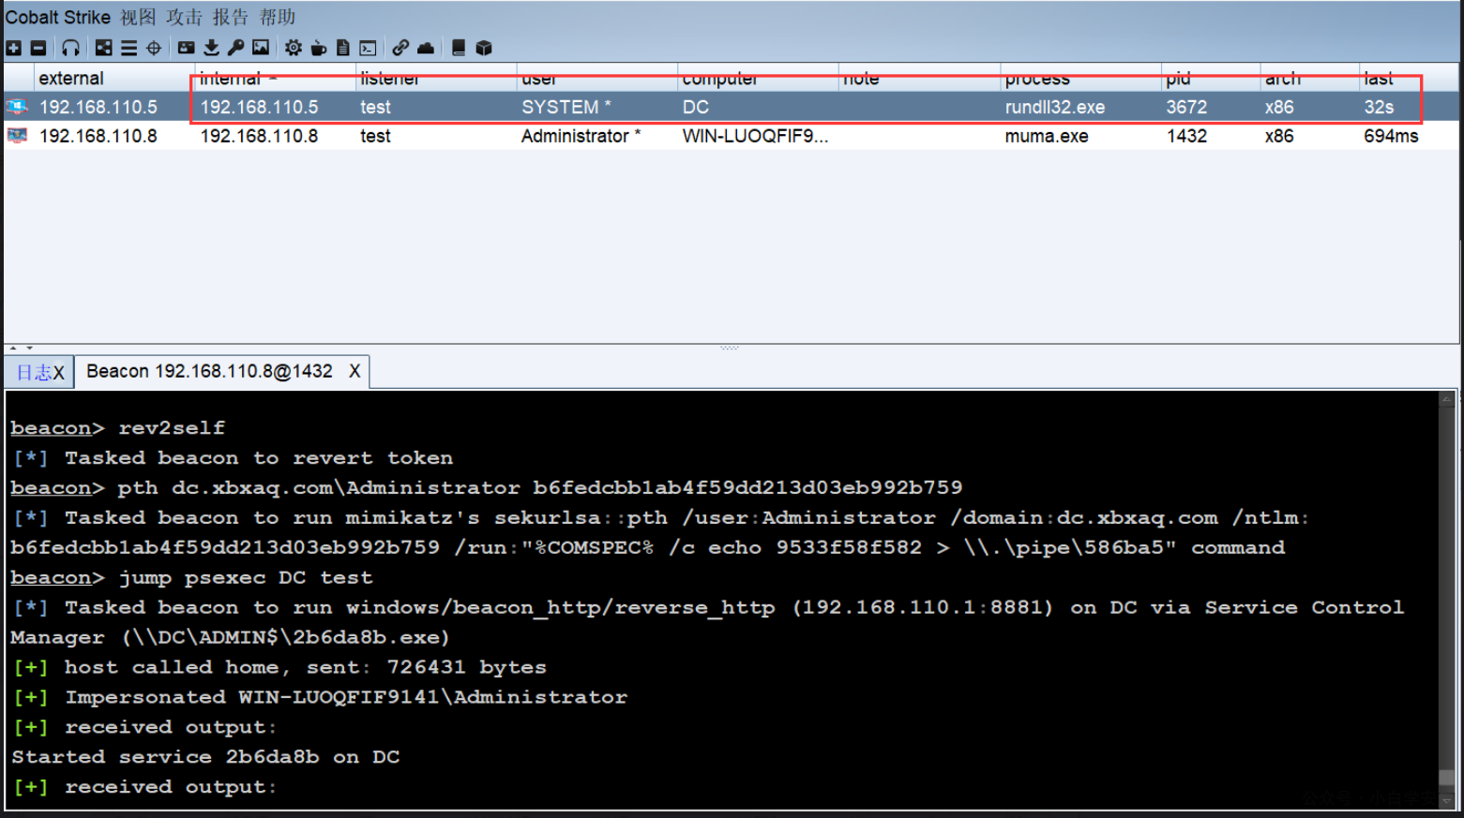Viewport: 1464px width, 818px height.
Task: Open the Downloaded files arrow icon
Action: [211, 48]
